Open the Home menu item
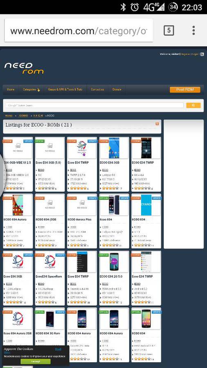Image resolution: width=207 pixels, height=368 pixels. (11, 90)
